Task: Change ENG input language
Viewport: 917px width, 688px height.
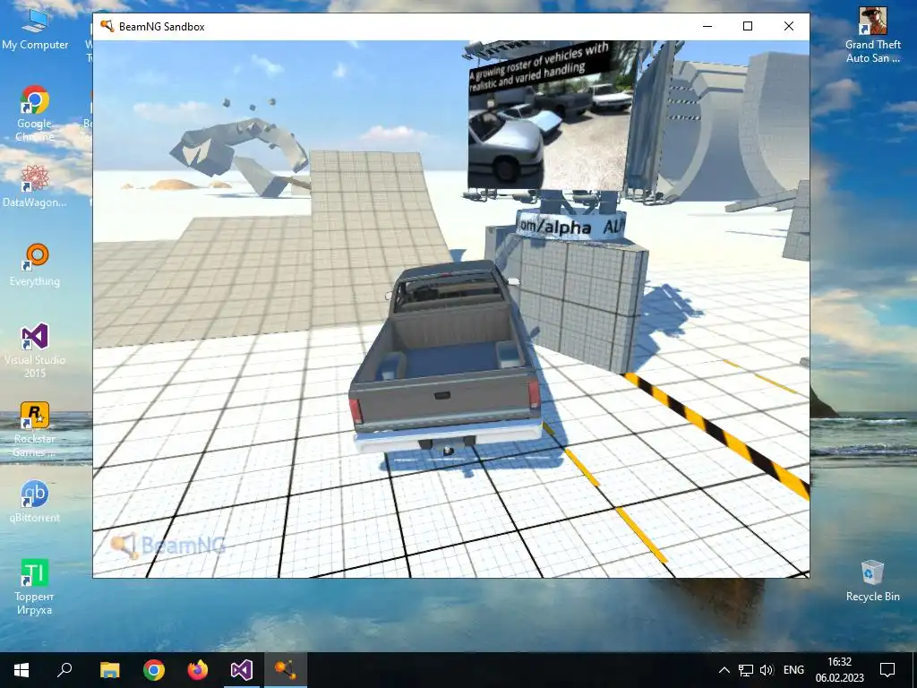Action: (x=793, y=670)
